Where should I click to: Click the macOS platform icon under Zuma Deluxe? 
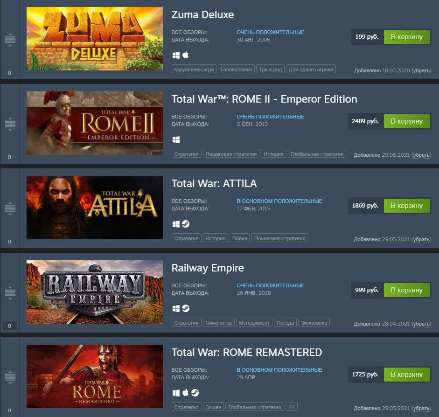(185, 55)
